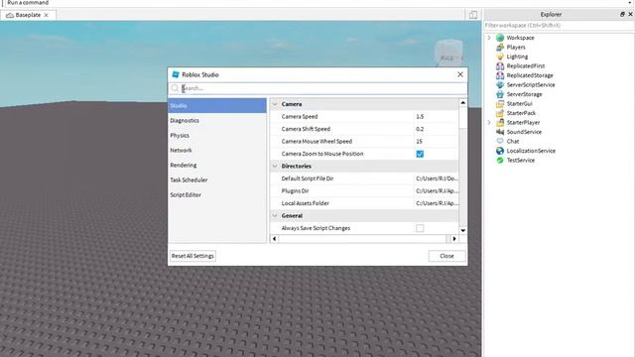Viewport: 635px width, 357px height.
Task: Expand the StarterPlayer node in Explorer
Action: [x=489, y=123]
